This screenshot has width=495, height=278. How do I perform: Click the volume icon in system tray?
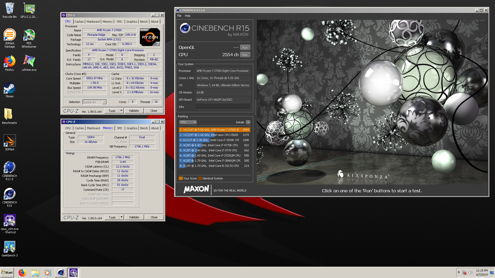[x=471, y=273]
